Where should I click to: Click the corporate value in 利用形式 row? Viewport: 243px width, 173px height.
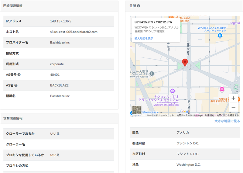point(57,64)
